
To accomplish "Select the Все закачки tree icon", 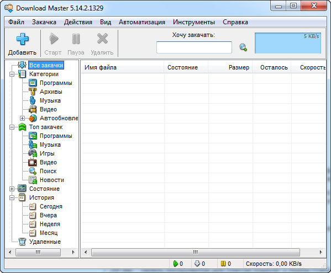I will point(22,65).
